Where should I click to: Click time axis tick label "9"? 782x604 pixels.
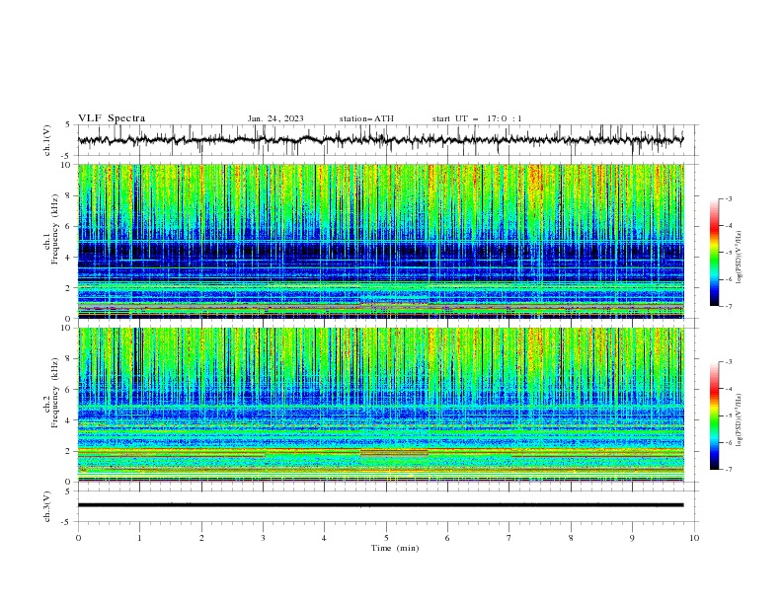click(632, 538)
